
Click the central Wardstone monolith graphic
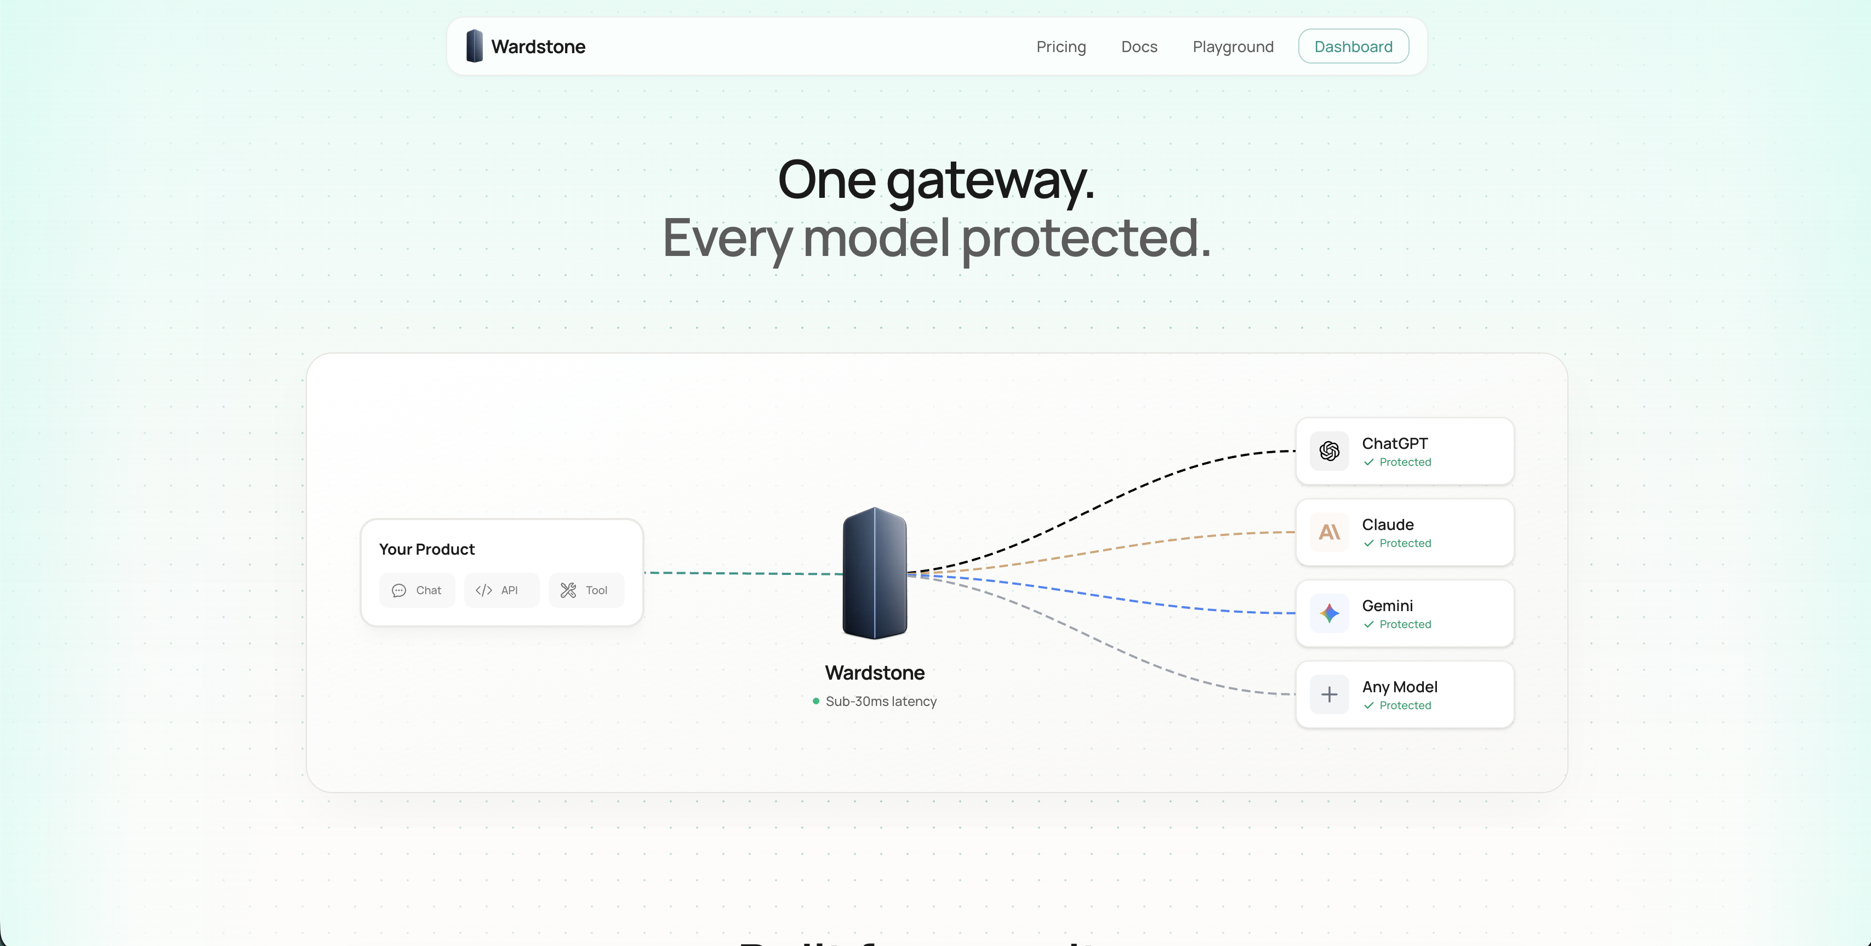(x=875, y=574)
